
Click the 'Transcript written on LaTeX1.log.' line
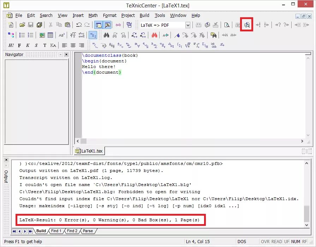pos(66,178)
